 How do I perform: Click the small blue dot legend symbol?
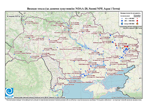point(122,18)
